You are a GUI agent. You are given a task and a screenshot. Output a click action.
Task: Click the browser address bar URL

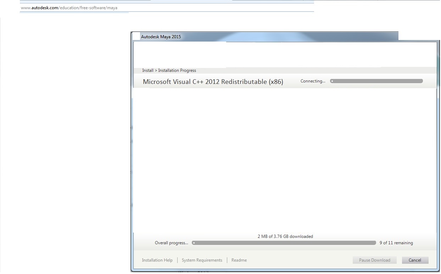click(69, 7)
